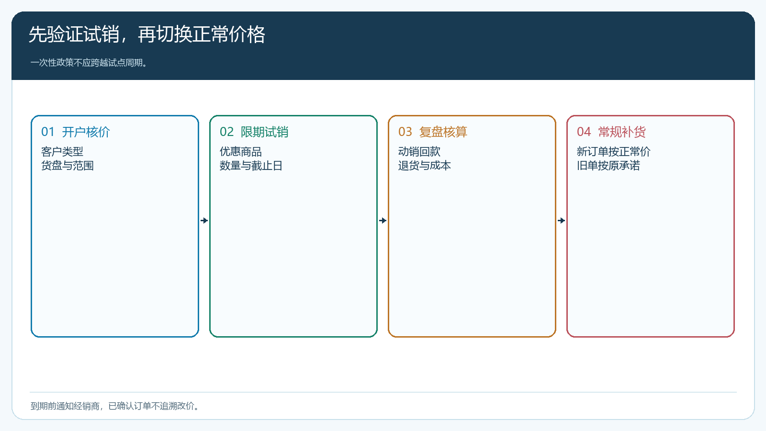
Task: Click the text 旧单按原承诺
Action: 608,166
